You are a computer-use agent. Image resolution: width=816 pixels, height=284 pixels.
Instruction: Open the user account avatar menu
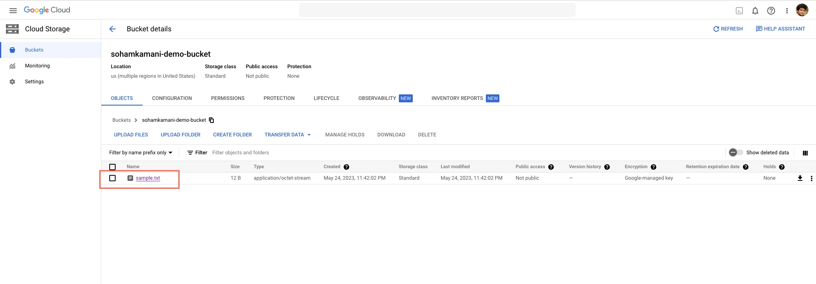point(802,10)
